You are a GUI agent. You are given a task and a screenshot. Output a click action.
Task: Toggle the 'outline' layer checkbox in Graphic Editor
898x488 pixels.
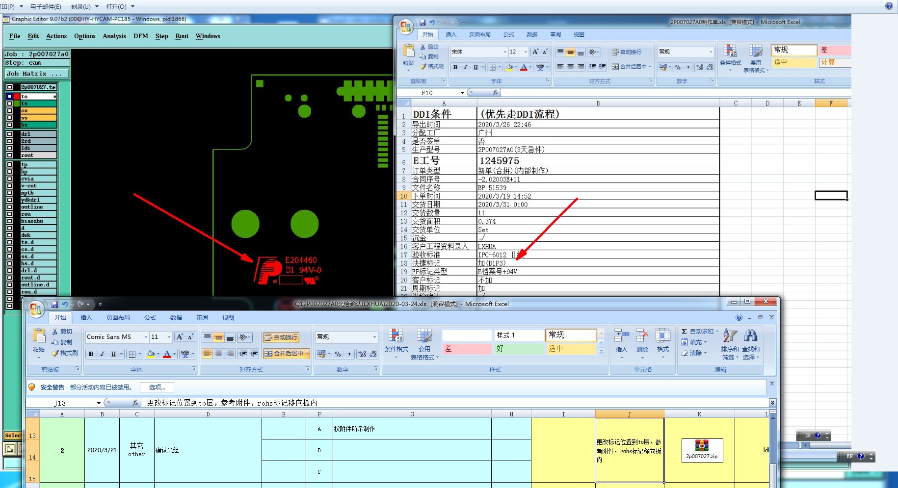click(x=9, y=207)
